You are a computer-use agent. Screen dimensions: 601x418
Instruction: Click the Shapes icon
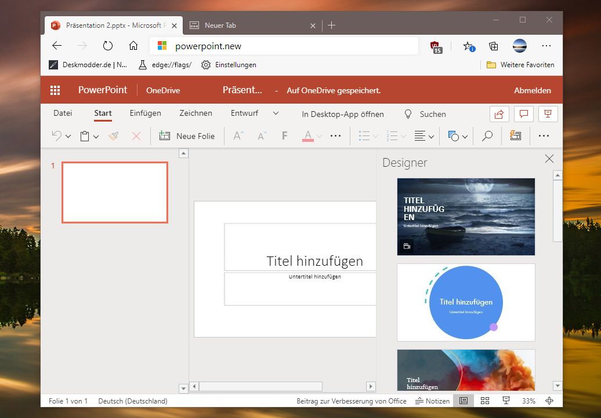pyautogui.click(x=454, y=136)
